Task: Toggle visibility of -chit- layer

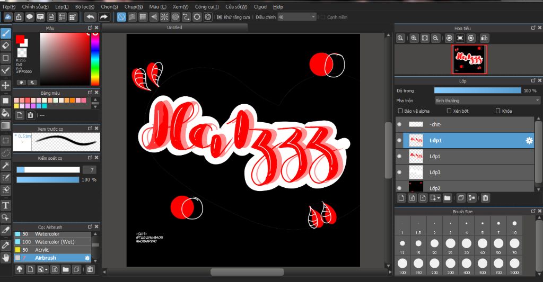Action: click(399, 124)
